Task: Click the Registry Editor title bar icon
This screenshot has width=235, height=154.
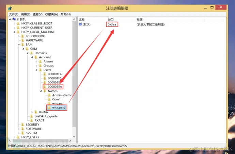Action: tap(10, 8)
